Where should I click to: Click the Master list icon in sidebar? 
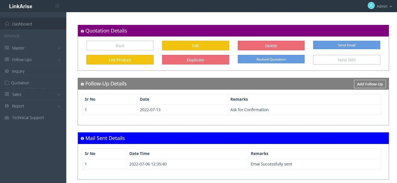coord(7,48)
